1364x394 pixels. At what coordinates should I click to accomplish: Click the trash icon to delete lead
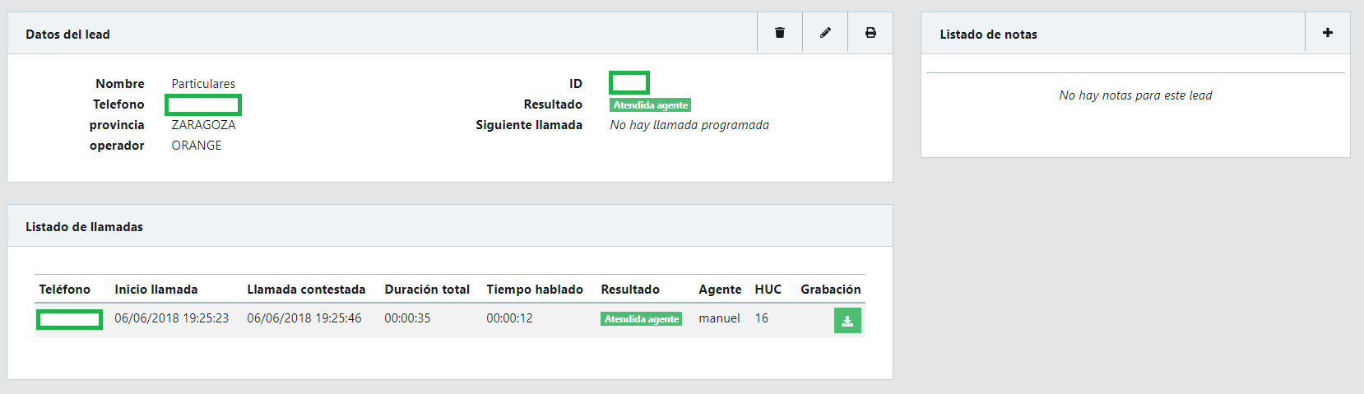tap(779, 33)
